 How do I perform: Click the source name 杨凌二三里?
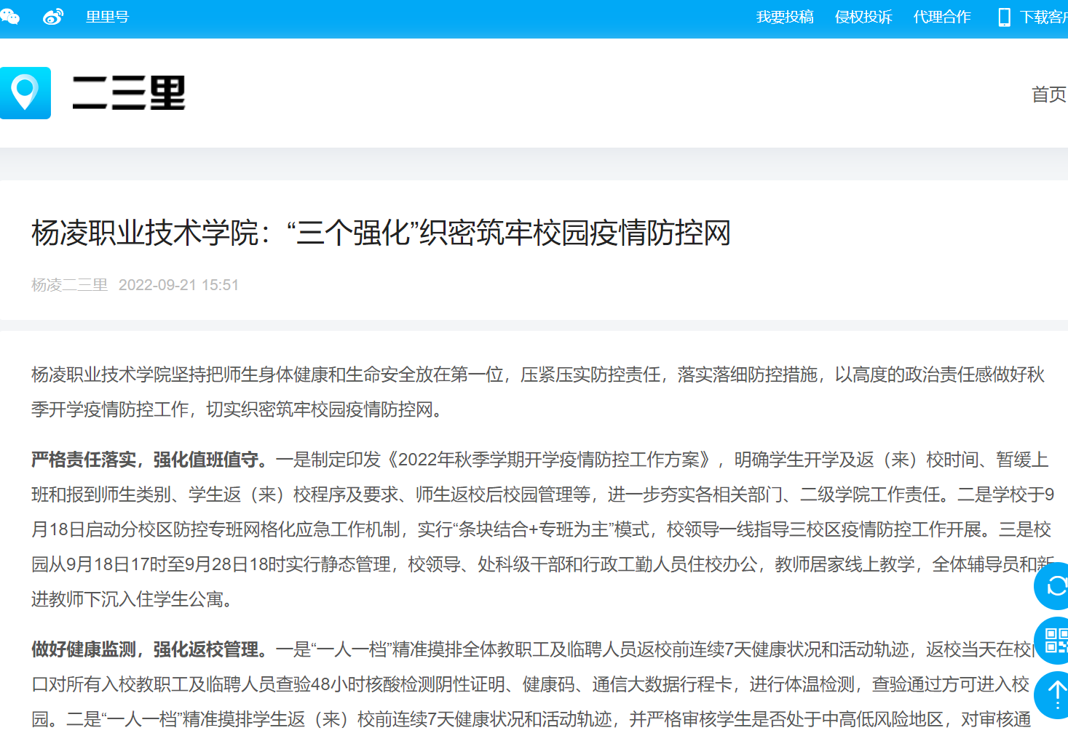[x=69, y=285]
